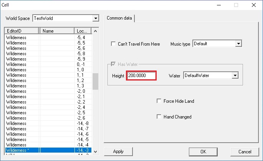Click the water Height input field
Image resolution: width=263 pixels, height=161 pixels.
141,76
